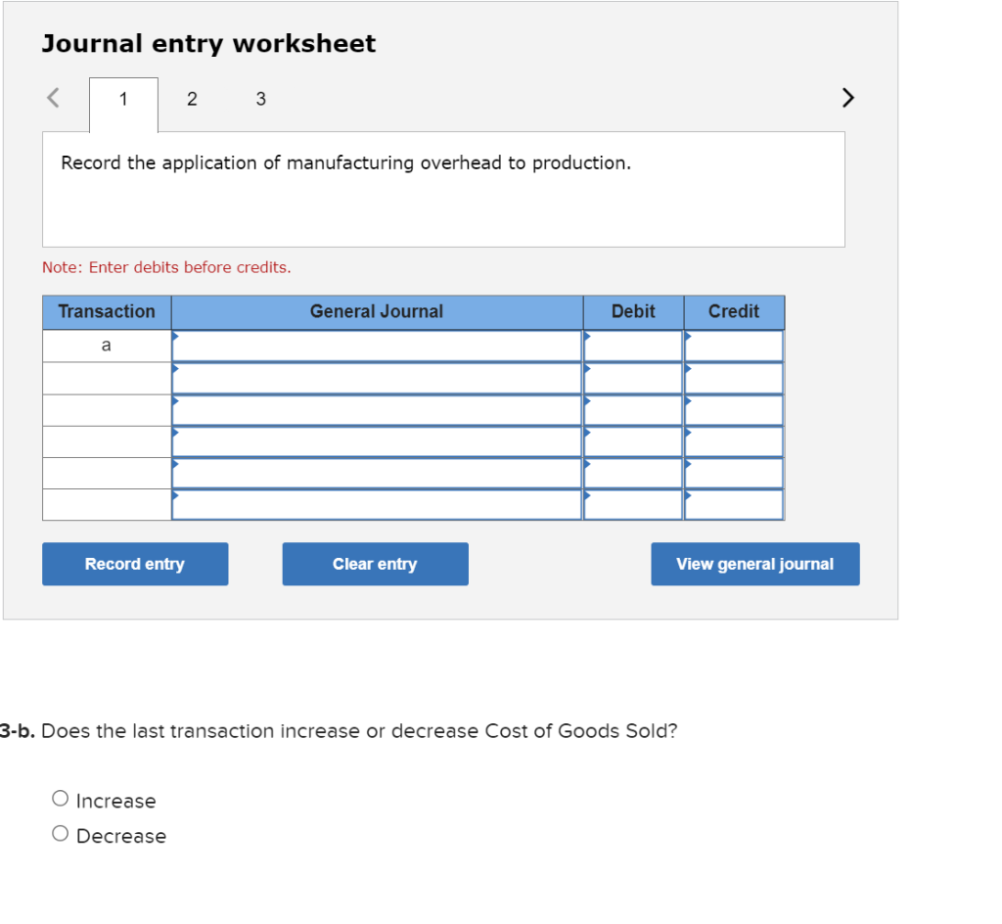Open General Journal account dropdown in last row

[377, 505]
